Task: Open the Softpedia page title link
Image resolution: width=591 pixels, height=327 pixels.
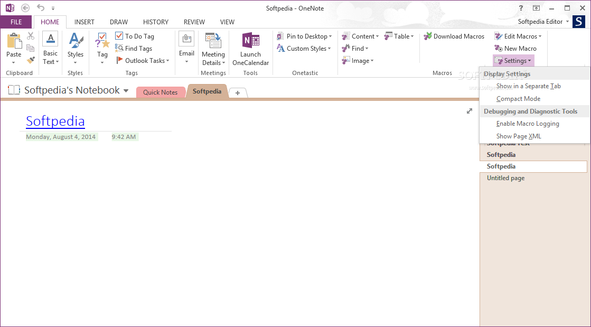Action: [x=55, y=120]
